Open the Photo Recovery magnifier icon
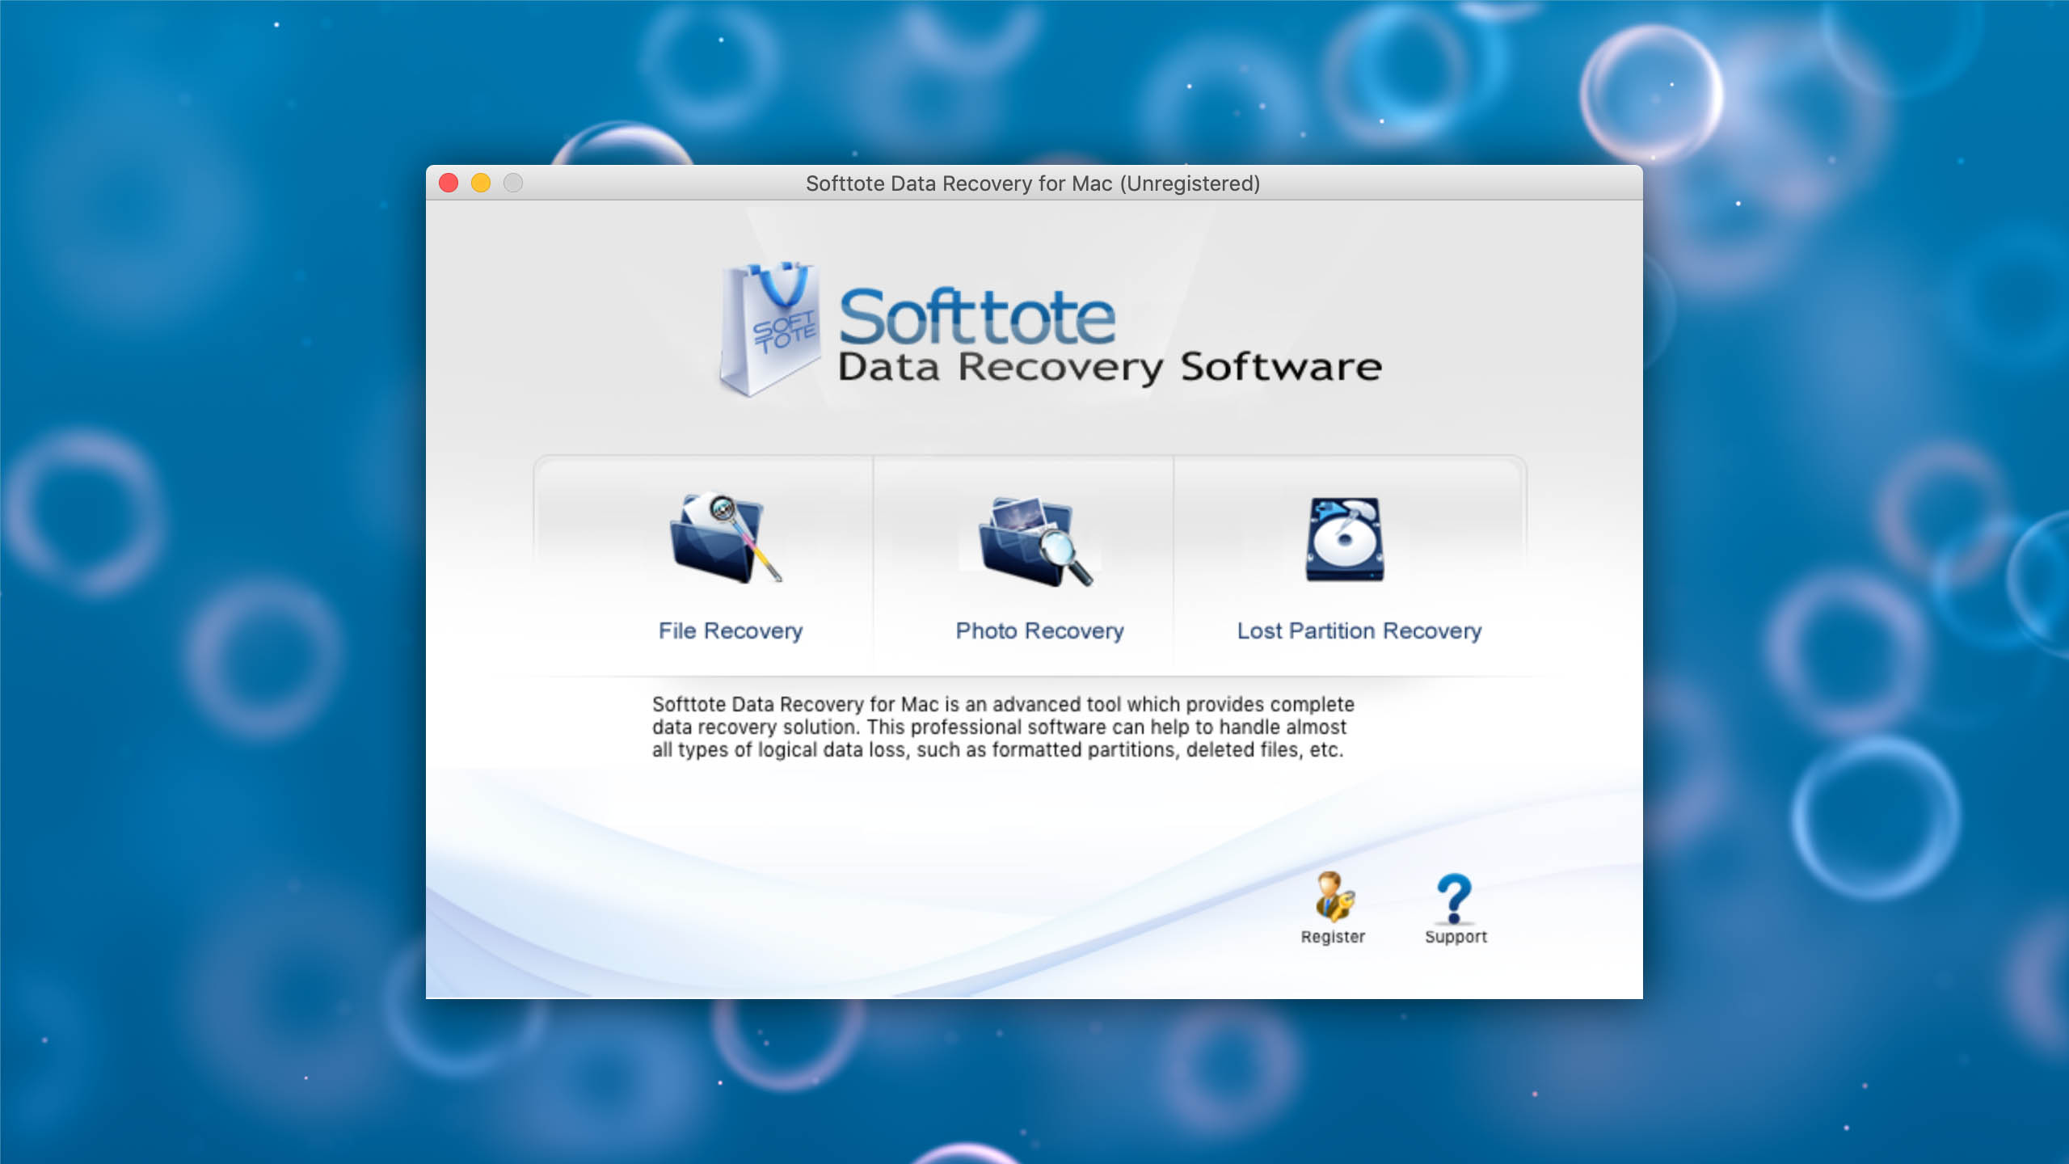Screen dimensions: 2069x1164 click(x=1035, y=541)
